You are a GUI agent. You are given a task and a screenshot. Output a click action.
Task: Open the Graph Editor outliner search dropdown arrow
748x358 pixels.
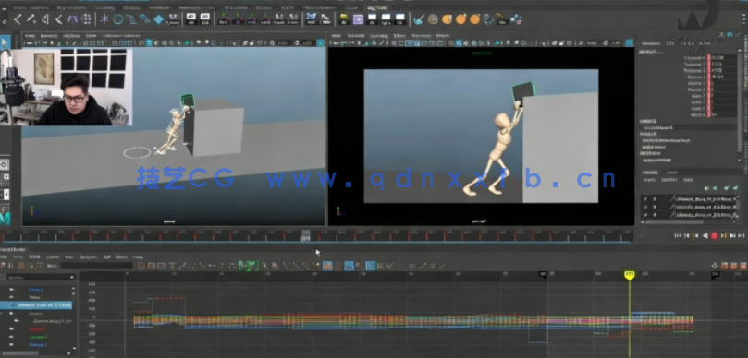[x=72, y=277]
